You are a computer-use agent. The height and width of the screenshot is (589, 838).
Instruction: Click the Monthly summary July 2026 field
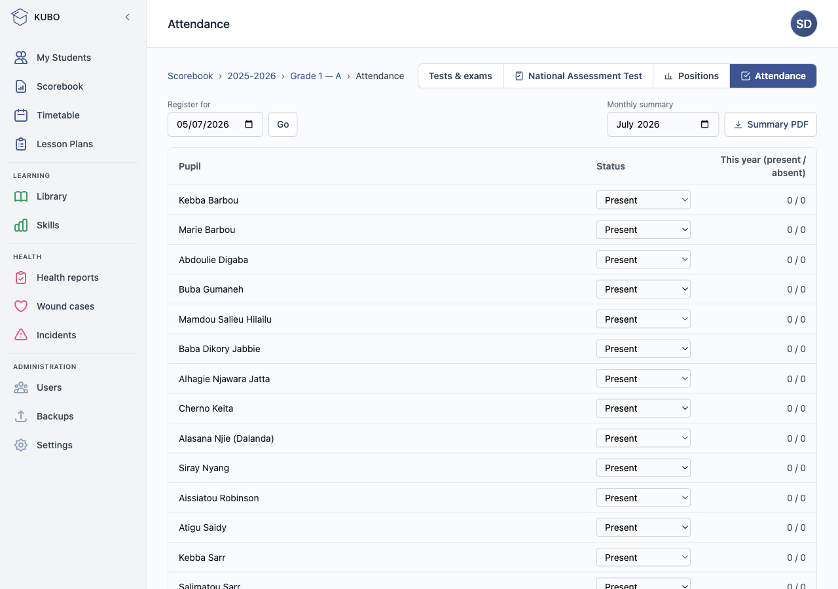[663, 124]
